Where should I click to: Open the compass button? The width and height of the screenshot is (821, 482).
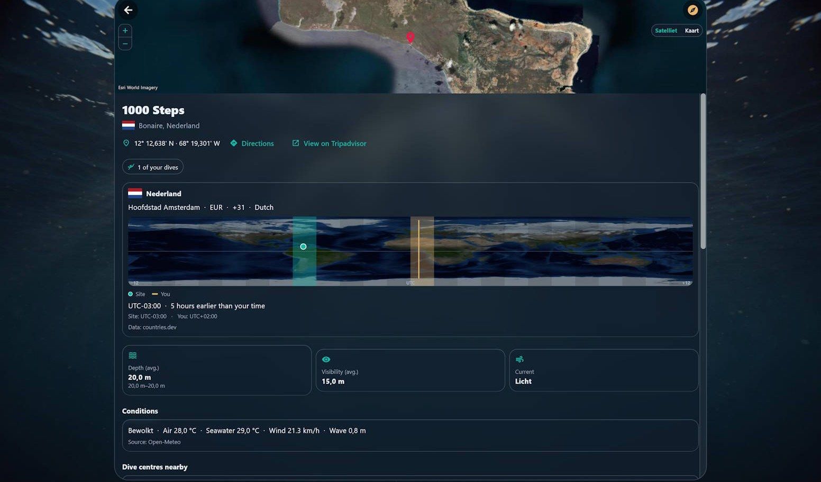click(692, 10)
